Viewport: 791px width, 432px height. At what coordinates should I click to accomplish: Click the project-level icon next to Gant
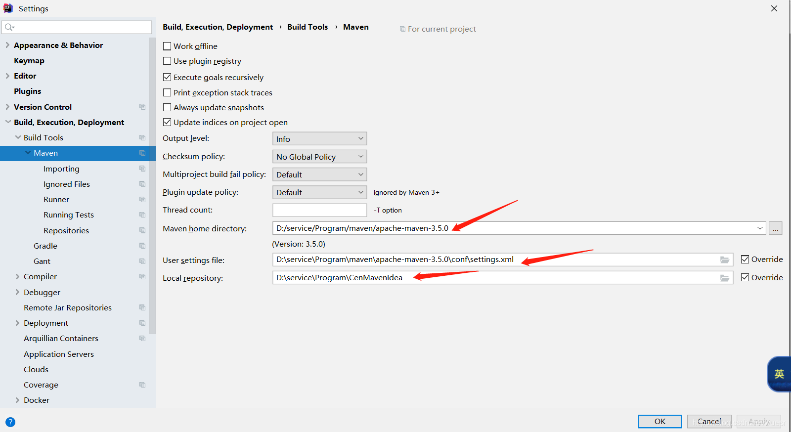click(x=142, y=261)
